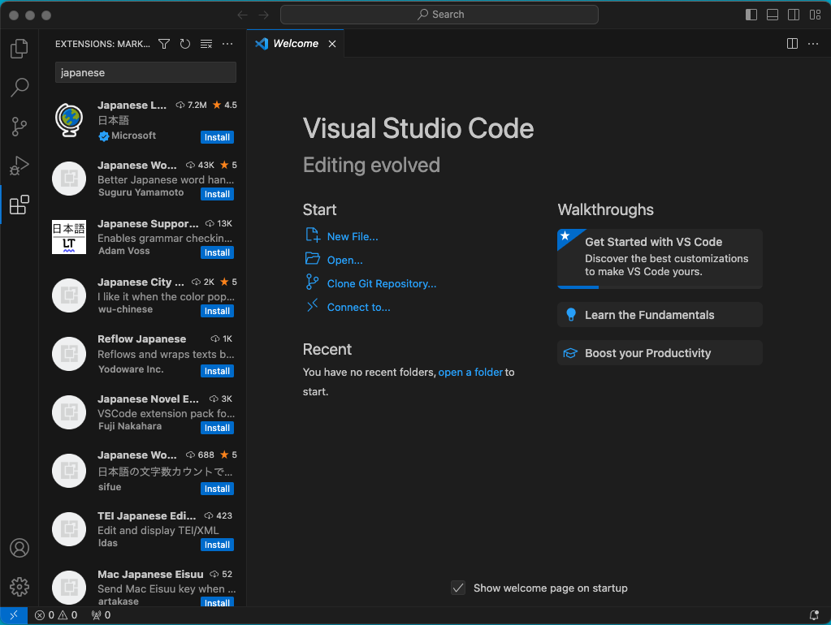Toggle Show welcome page on startup
This screenshot has height=625, width=831.
coord(458,588)
